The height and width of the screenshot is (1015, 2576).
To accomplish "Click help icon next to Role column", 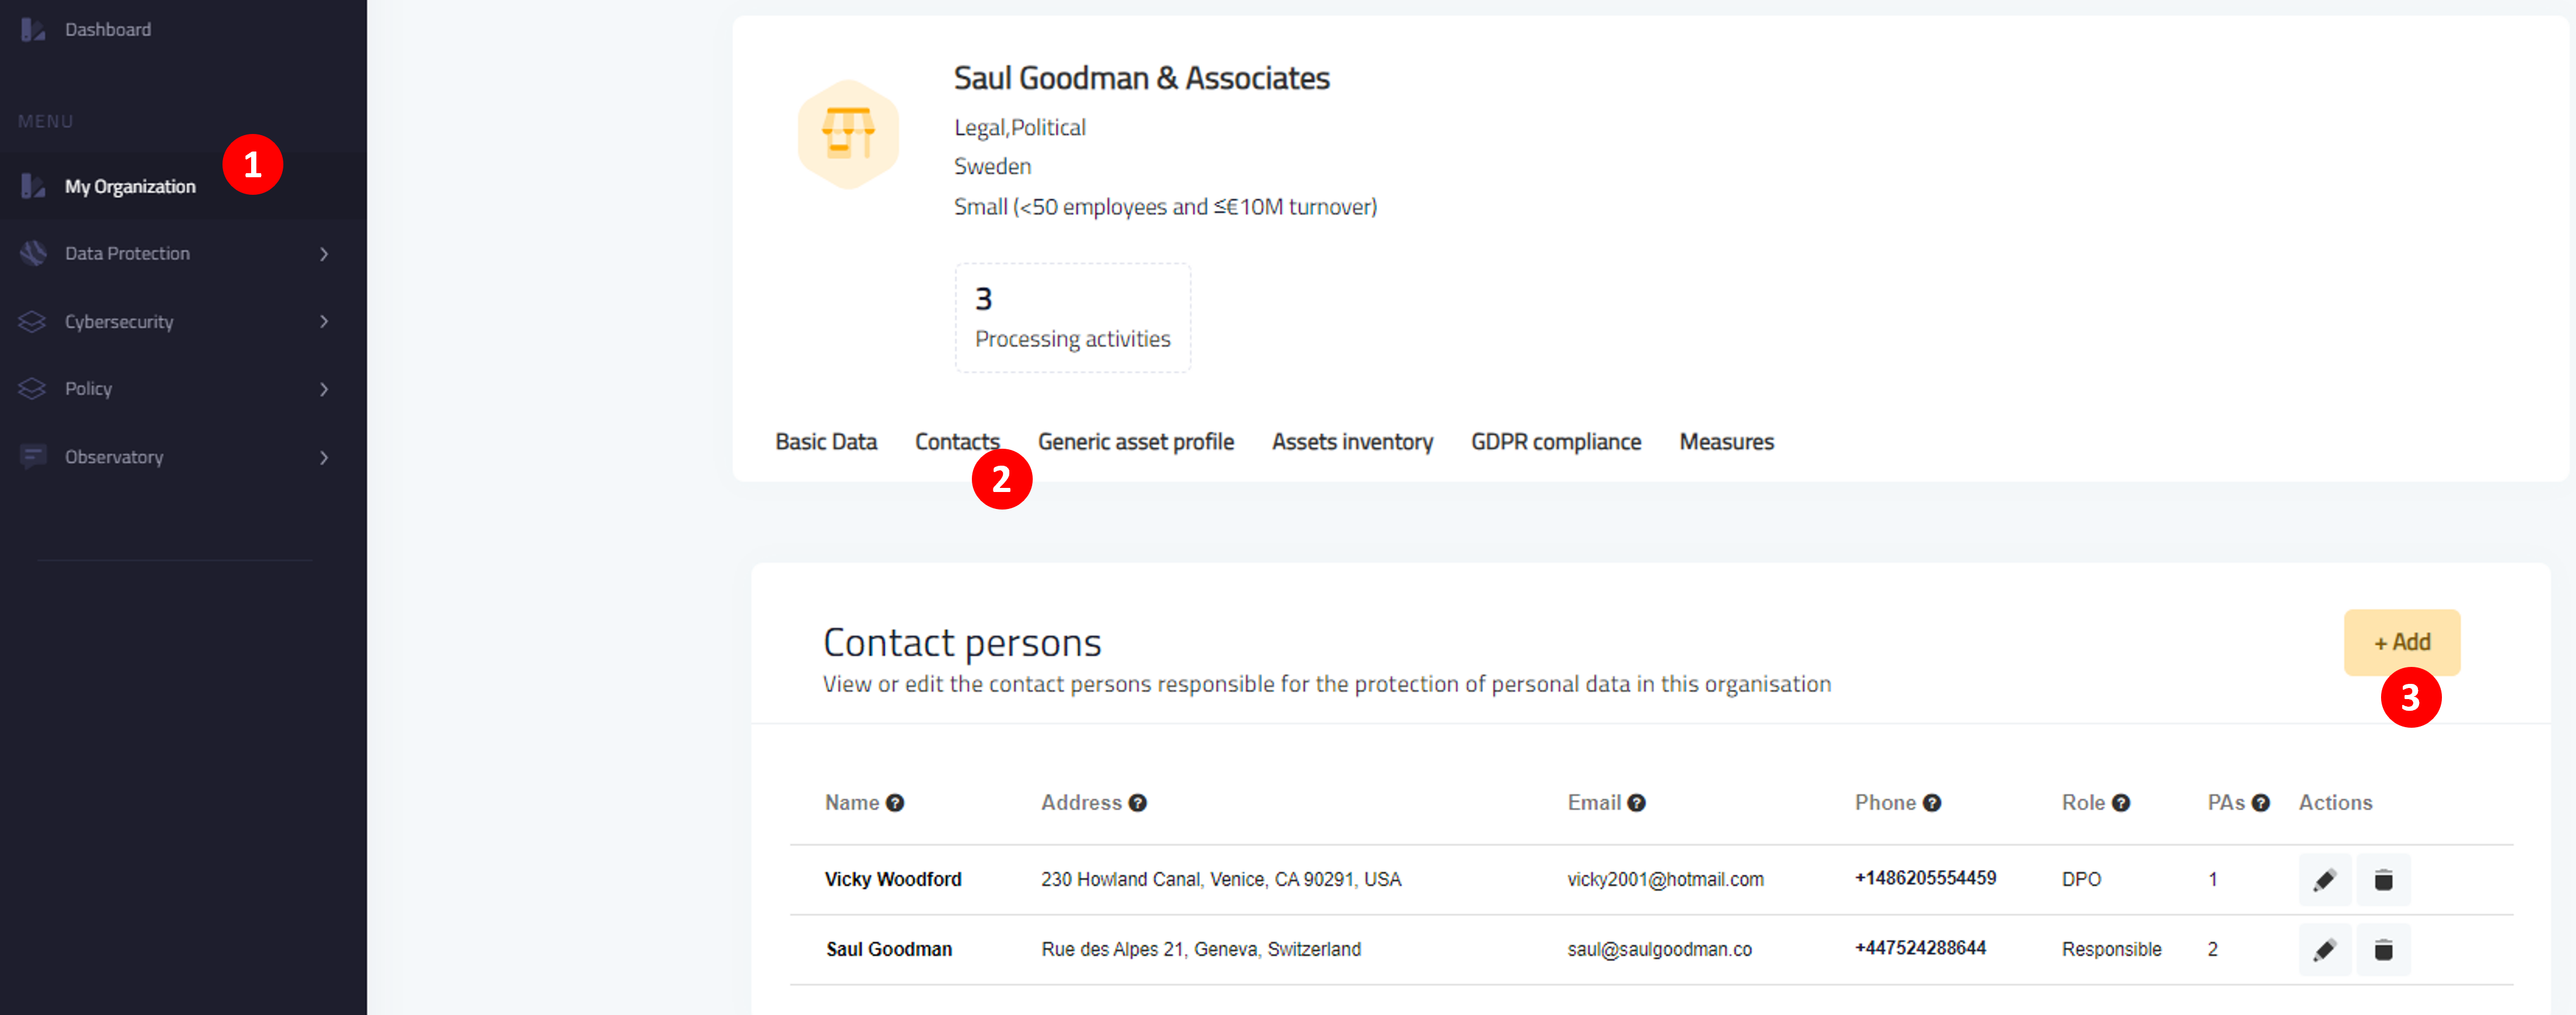I will pyautogui.click(x=2121, y=803).
